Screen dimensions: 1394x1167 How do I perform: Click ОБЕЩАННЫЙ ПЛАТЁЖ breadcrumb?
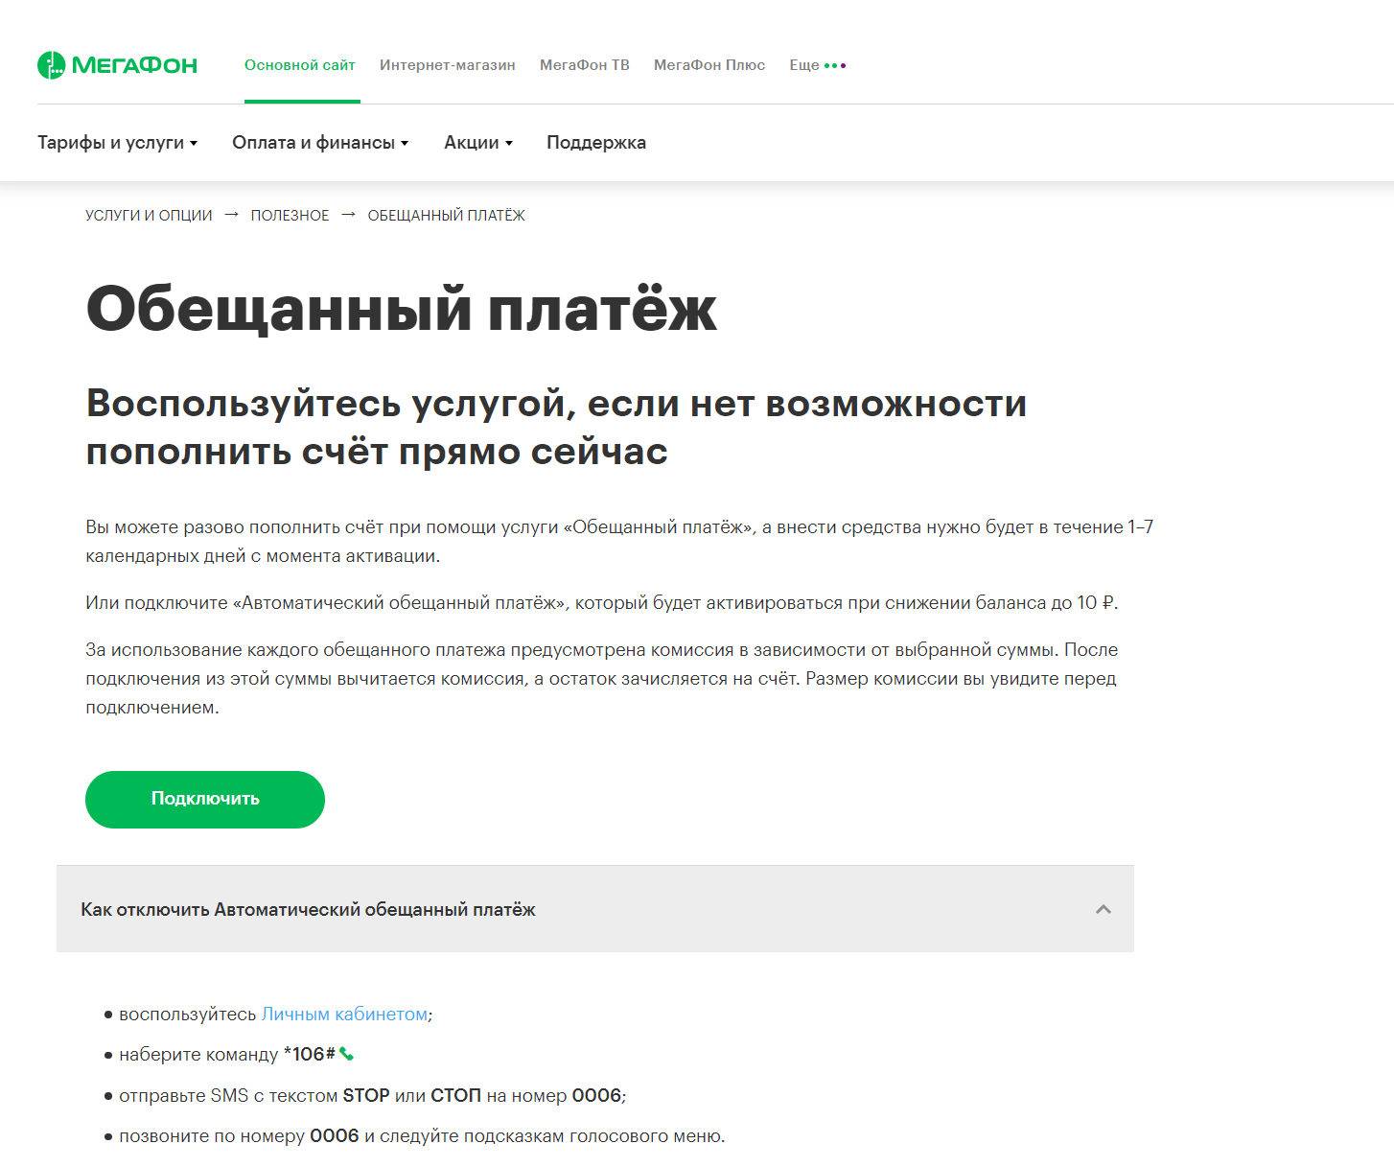[446, 216]
